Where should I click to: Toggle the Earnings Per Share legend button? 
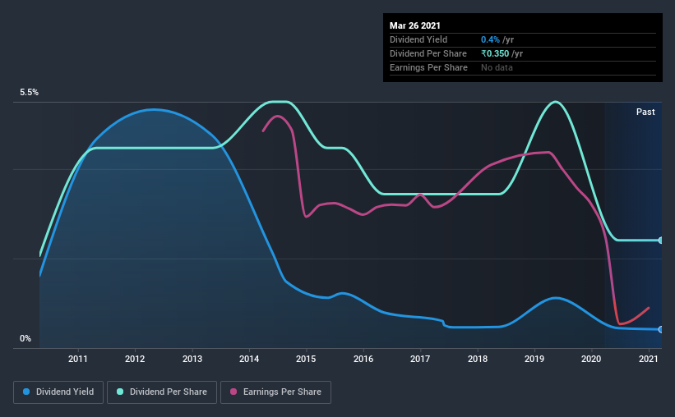(x=275, y=392)
